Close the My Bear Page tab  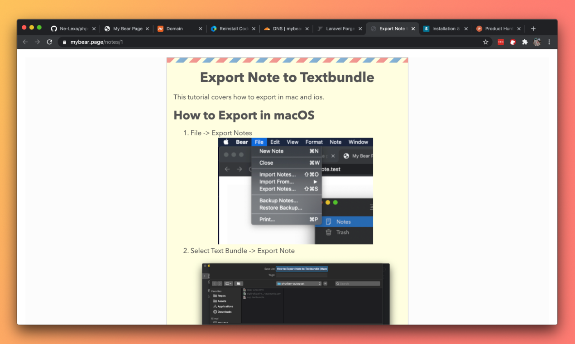[x=147, y=29]
